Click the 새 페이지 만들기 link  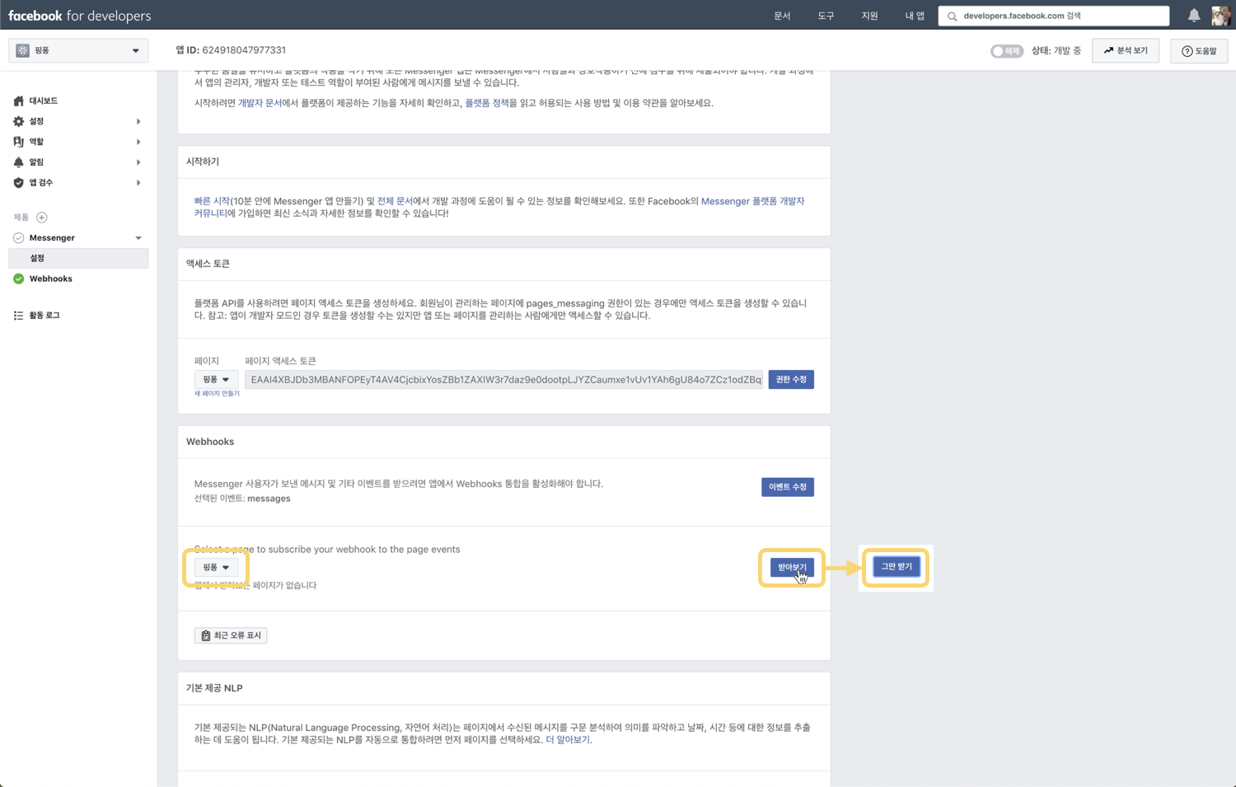[x=217, y=394]
